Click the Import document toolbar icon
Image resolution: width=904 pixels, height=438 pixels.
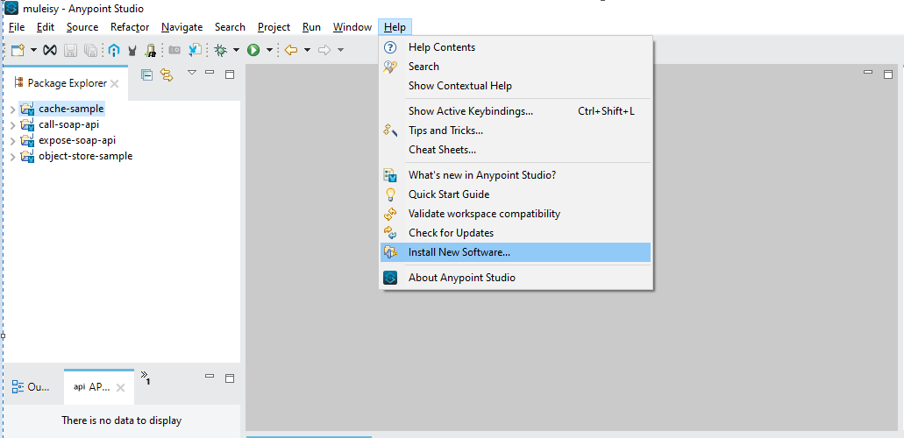pyautogui.click(x=196, y=50)
